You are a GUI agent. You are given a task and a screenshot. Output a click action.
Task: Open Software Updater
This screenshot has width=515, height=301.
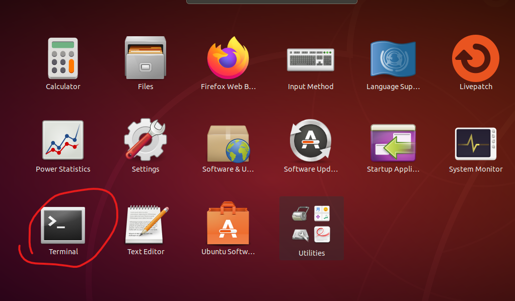[311, 140]
